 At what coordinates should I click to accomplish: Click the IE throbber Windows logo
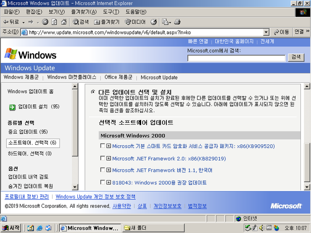[x=303, y=12]
